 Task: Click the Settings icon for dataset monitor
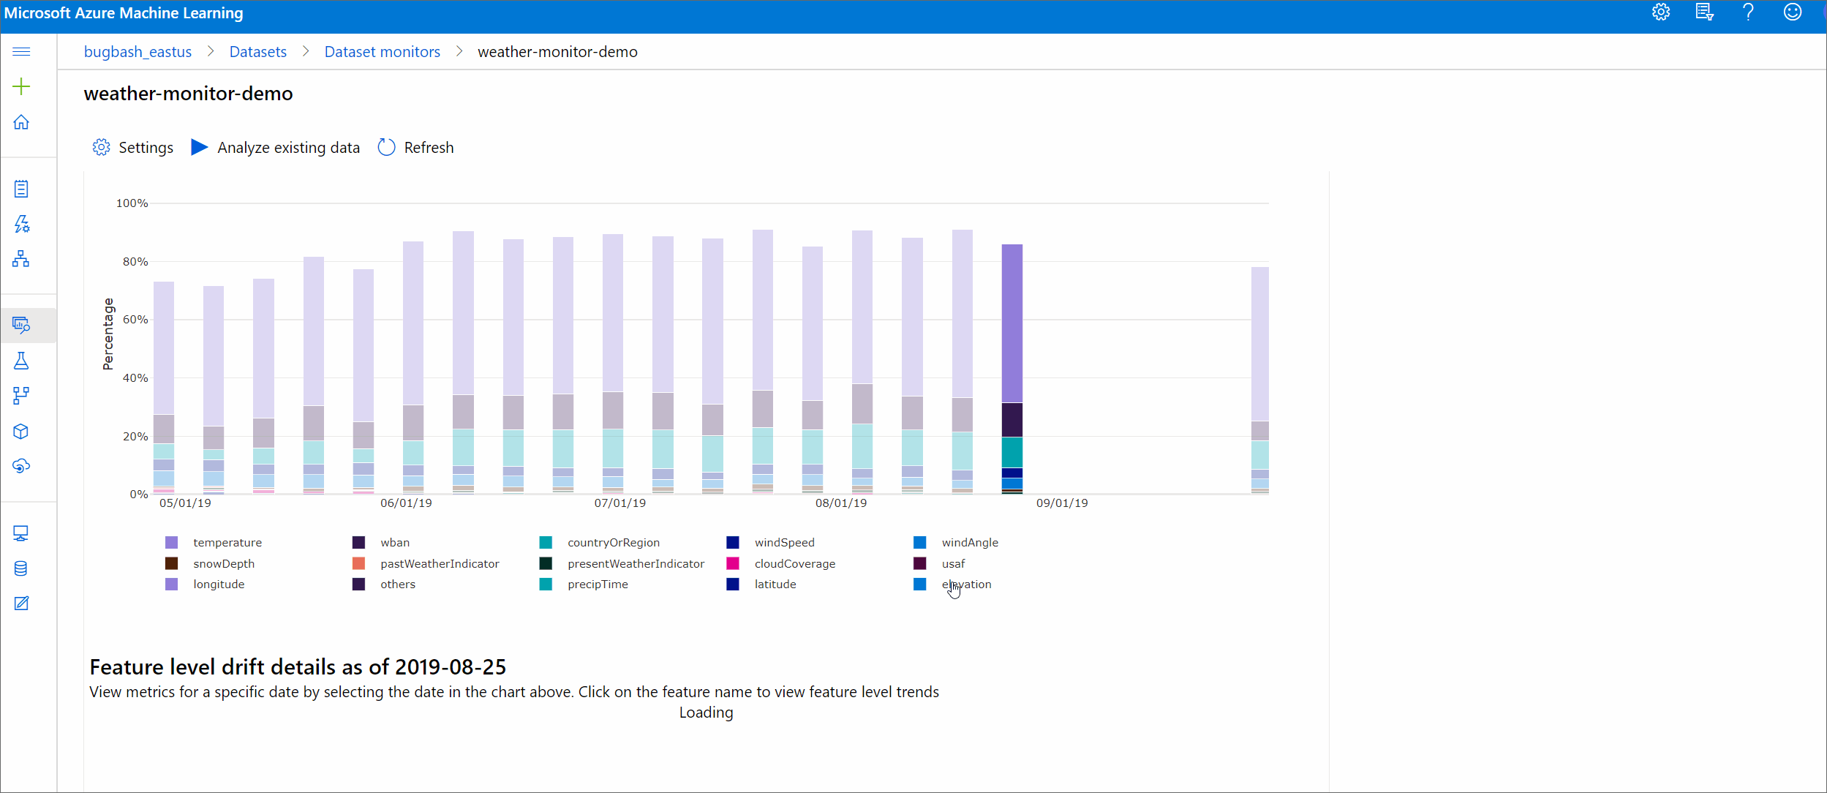click(x=102, y=147)
